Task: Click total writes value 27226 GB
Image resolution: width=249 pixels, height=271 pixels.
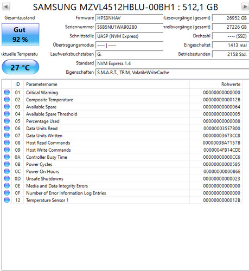Action: 231,27
